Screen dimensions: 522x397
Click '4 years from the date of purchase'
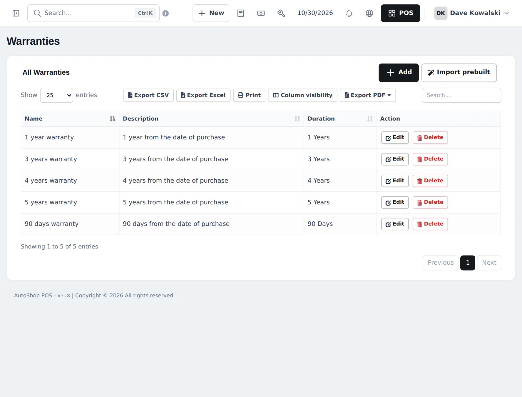coord(175,181)
